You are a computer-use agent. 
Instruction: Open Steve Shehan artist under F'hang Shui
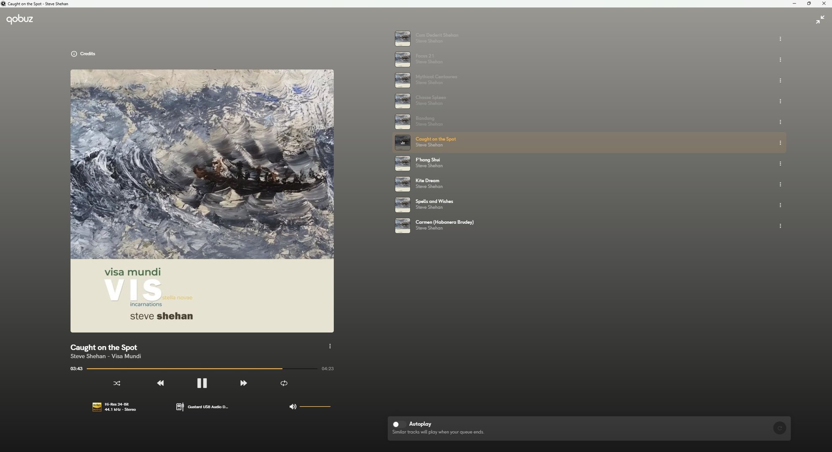429,166
